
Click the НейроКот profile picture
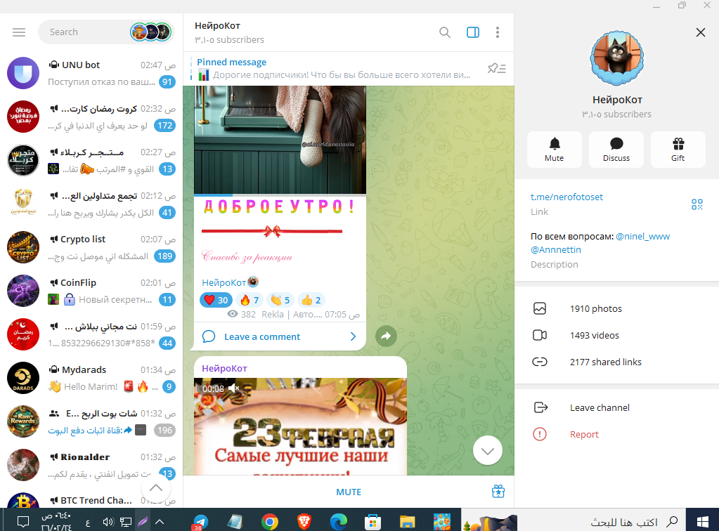(x=617, y=58)
